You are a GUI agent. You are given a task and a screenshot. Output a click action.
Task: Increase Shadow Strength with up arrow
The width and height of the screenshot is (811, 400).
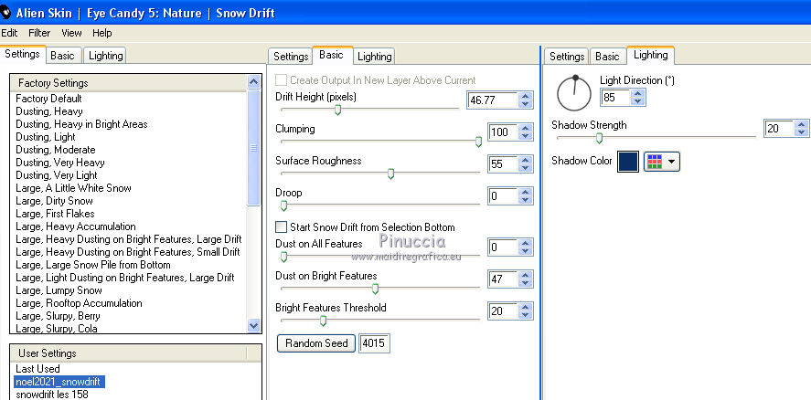(x=802, y=124)
